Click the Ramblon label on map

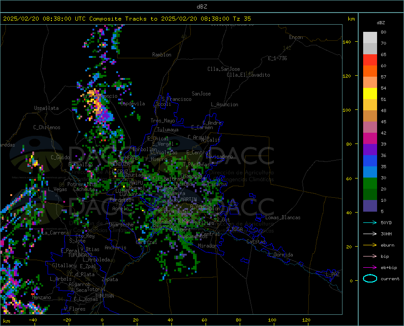[162, 55]
